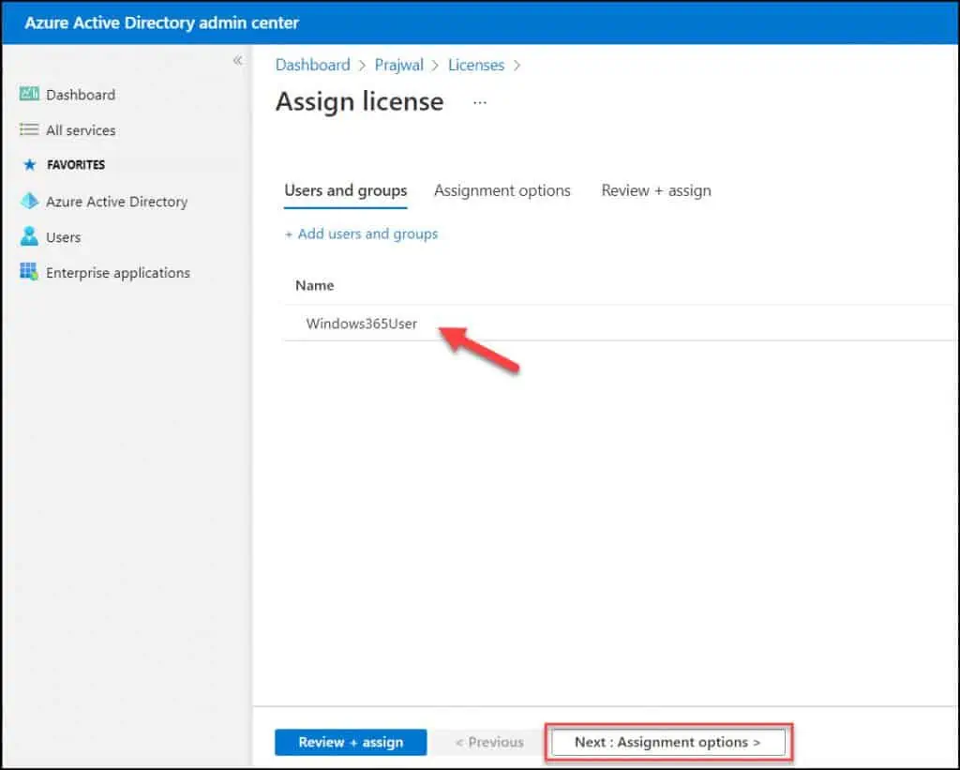
Task: Click the FAVORITES section label
Action: [x=76, y=165]
